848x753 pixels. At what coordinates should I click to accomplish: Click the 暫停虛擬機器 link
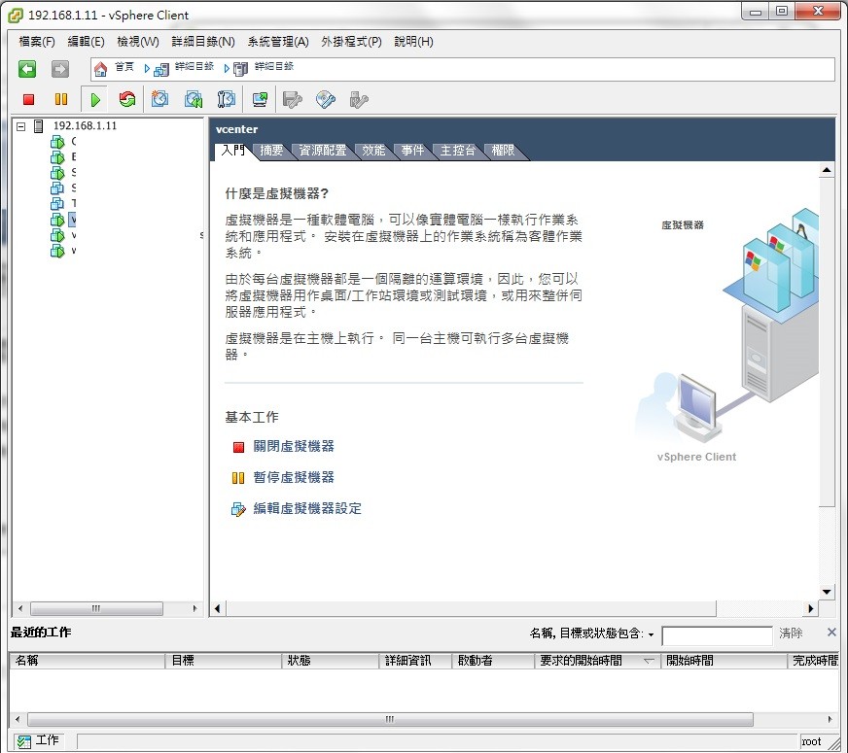pos(294,477)
